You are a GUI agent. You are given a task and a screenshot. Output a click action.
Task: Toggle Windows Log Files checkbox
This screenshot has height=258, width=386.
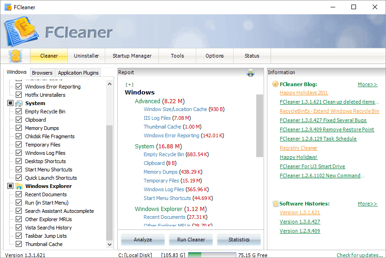pyautogui.click(x=19, y=153)
